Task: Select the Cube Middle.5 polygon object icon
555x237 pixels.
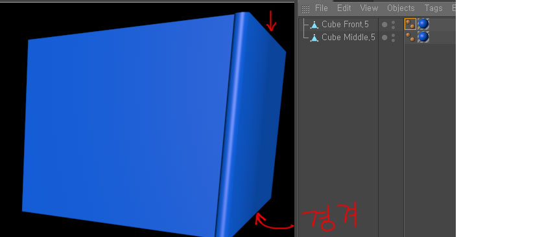Action: point(314,38)
